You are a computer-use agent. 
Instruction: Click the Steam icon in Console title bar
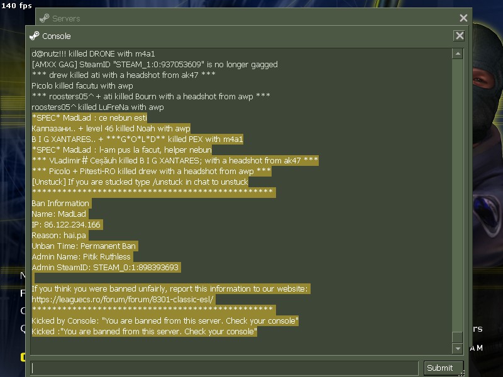[34, 36]
